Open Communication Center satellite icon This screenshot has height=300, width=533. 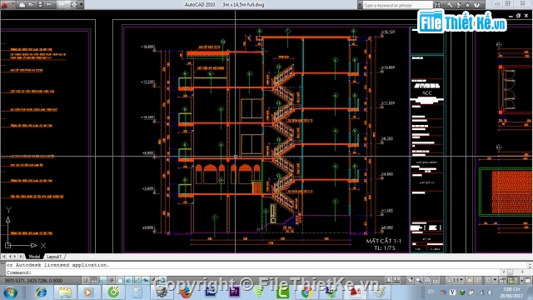459,5
